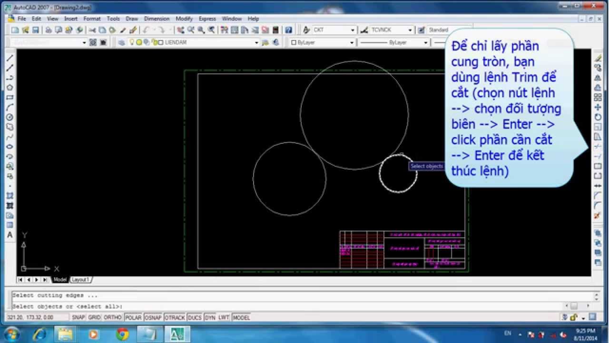Click the status bar lock icon
Viewport: 609px width, 343px height.
tap(574, 317)
